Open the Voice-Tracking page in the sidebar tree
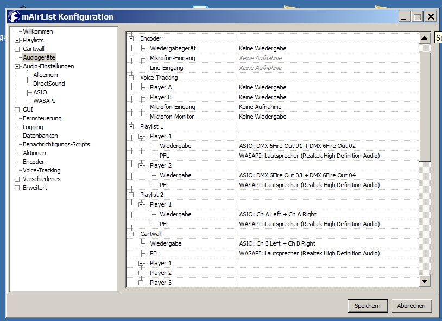Screen dimensions: 442x321 tap(42, 170)
